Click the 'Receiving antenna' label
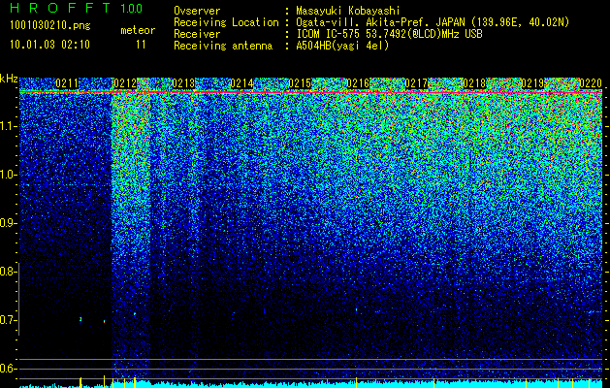 tap(223, 46)
